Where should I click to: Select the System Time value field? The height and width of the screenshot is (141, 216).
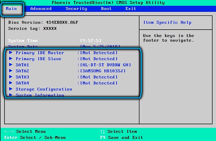click(91, 41)
